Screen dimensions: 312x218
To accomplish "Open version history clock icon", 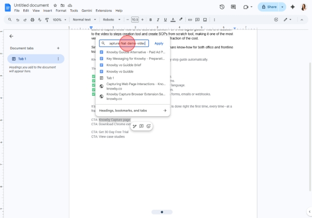I will point(222,7).
